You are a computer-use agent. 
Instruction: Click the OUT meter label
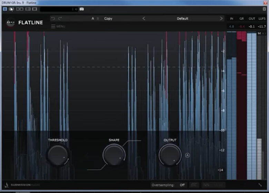[252, 19]
